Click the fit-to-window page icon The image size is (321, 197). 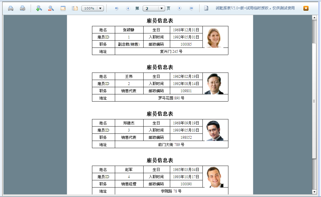point(63,8)
